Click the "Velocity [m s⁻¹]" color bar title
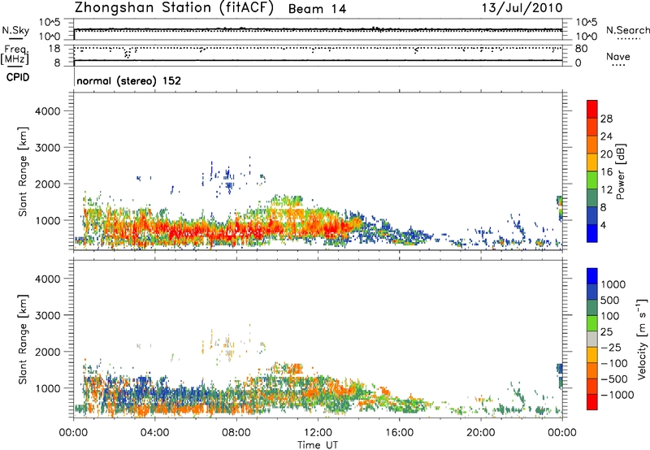The width and height of the screenshot is (650, 450). tap(642, 339)
